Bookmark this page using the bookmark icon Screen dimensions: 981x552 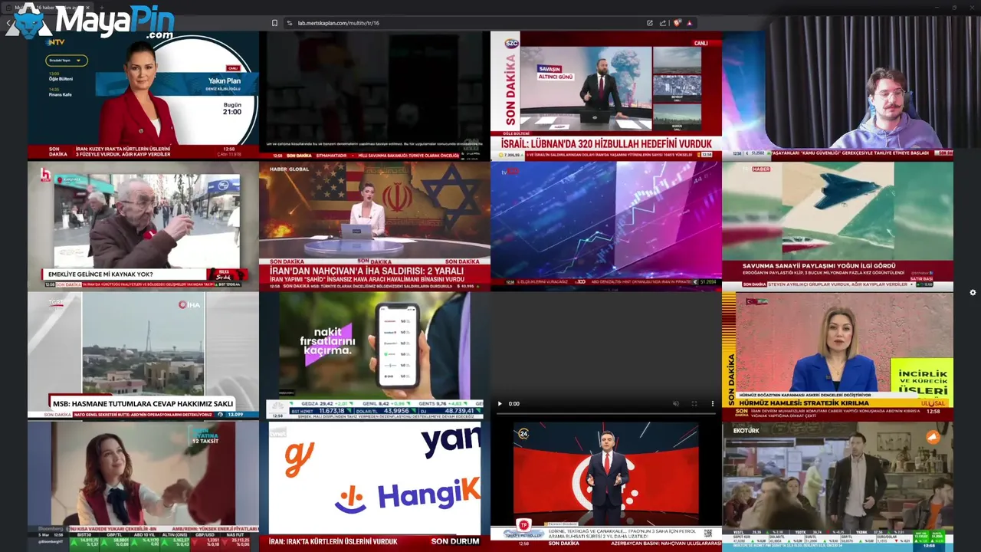point(274,23)
